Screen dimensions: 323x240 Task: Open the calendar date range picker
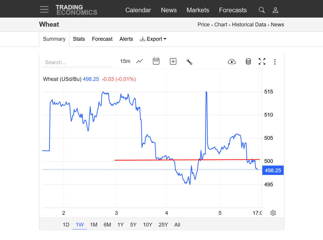(x=156, y=61)
